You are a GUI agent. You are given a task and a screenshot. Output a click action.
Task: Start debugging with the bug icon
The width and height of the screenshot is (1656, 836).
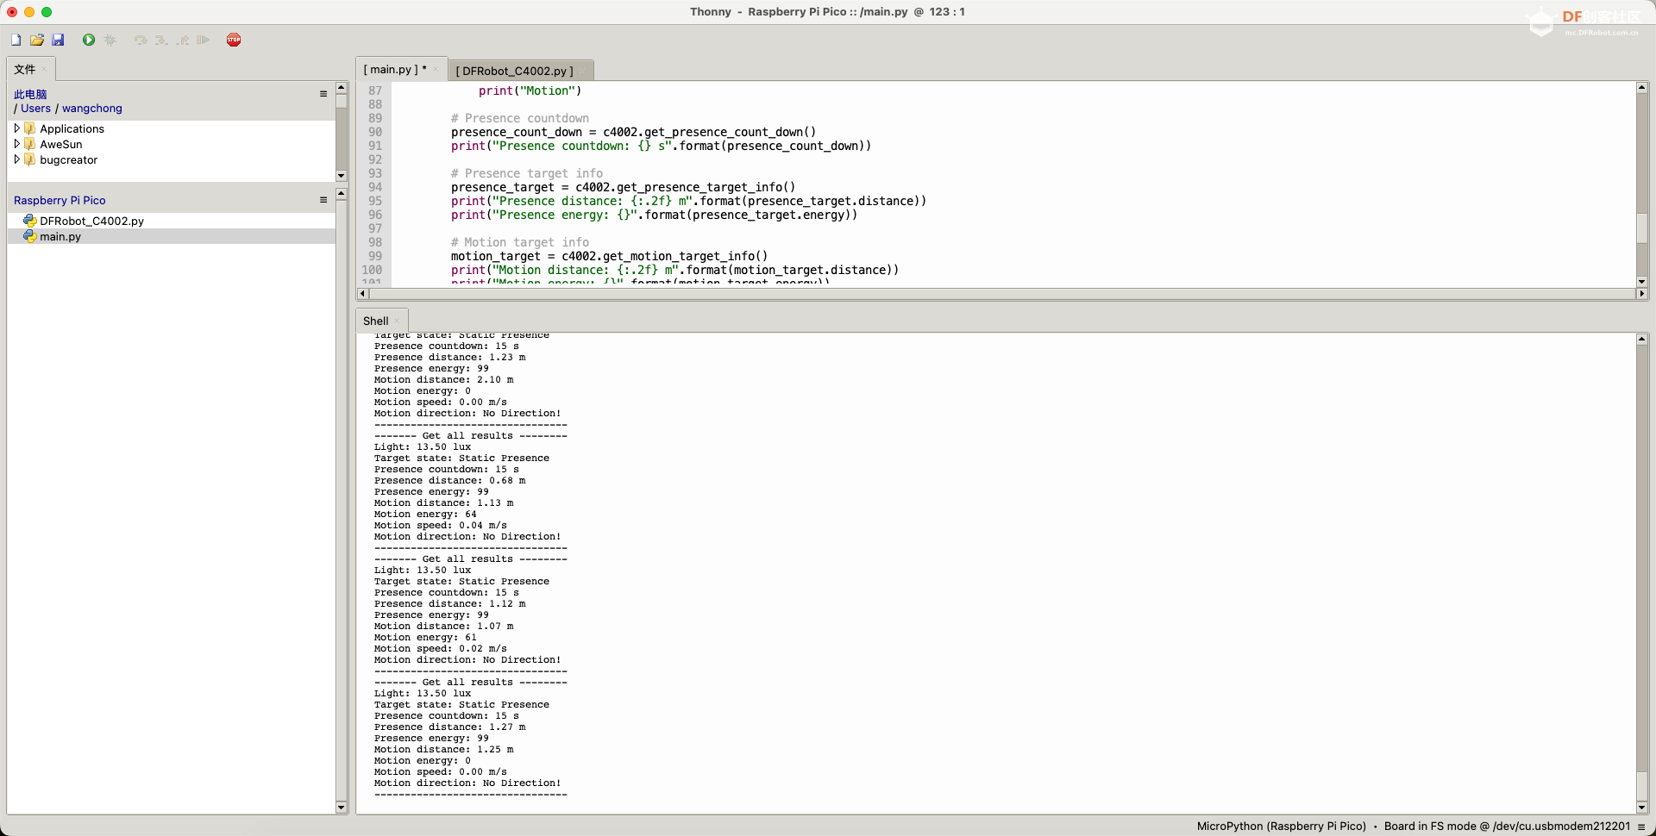[110, 40]
